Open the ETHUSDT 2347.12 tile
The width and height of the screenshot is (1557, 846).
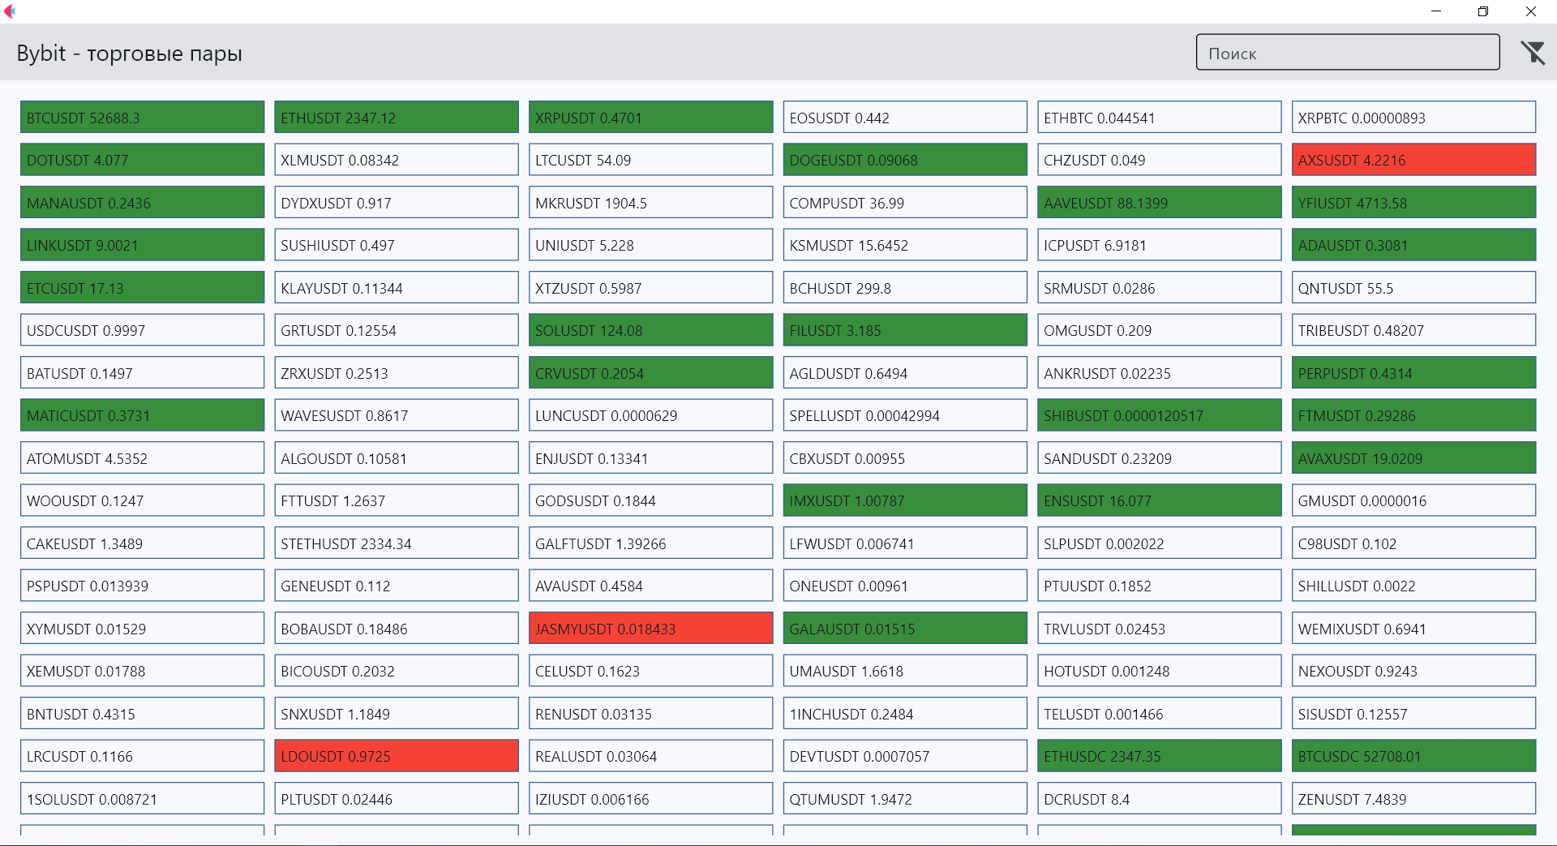397,117
